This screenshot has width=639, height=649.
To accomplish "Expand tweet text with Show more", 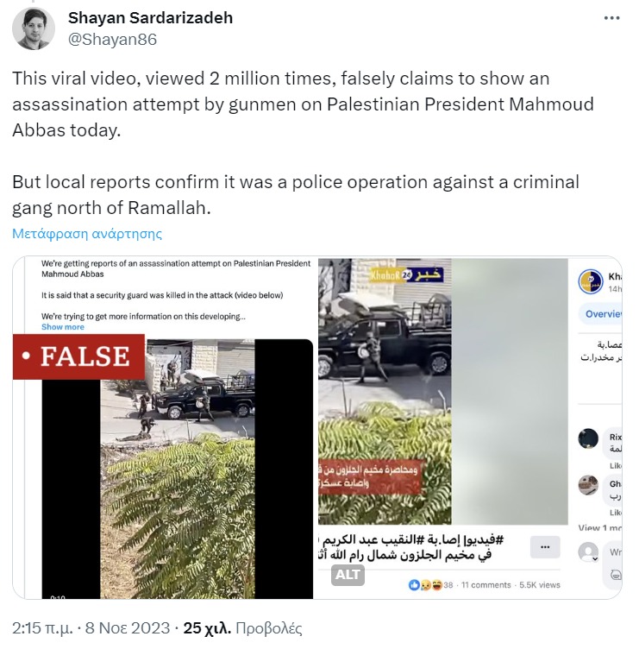I will [x=62, y=327].
